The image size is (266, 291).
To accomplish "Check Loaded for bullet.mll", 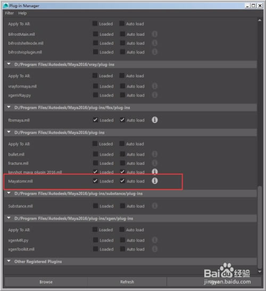I will coord(95,154).
